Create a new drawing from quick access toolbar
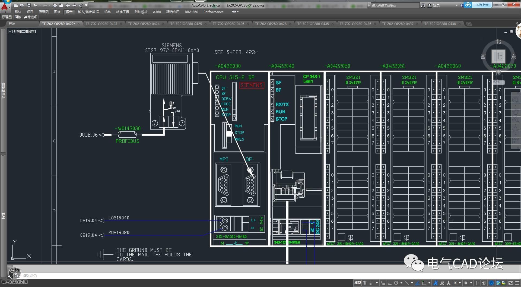The image size is (521, 287). click(16, 5)
